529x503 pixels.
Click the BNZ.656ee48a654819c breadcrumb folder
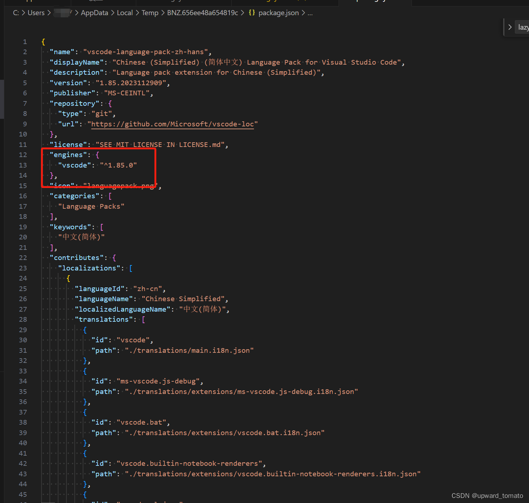(203, 13)
